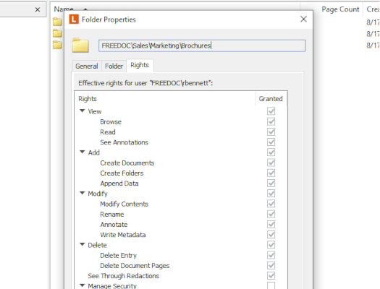Select the Browse right row
This screenshot has height=289, width=380.
[111, 121]
